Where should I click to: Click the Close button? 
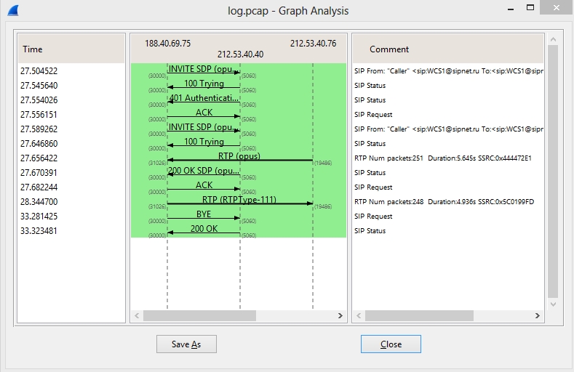pyautogui.click(x=391, y=344)
